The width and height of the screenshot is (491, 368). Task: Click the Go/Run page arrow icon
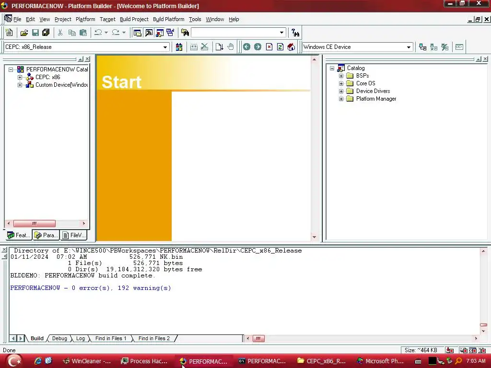tap(219, 47)
